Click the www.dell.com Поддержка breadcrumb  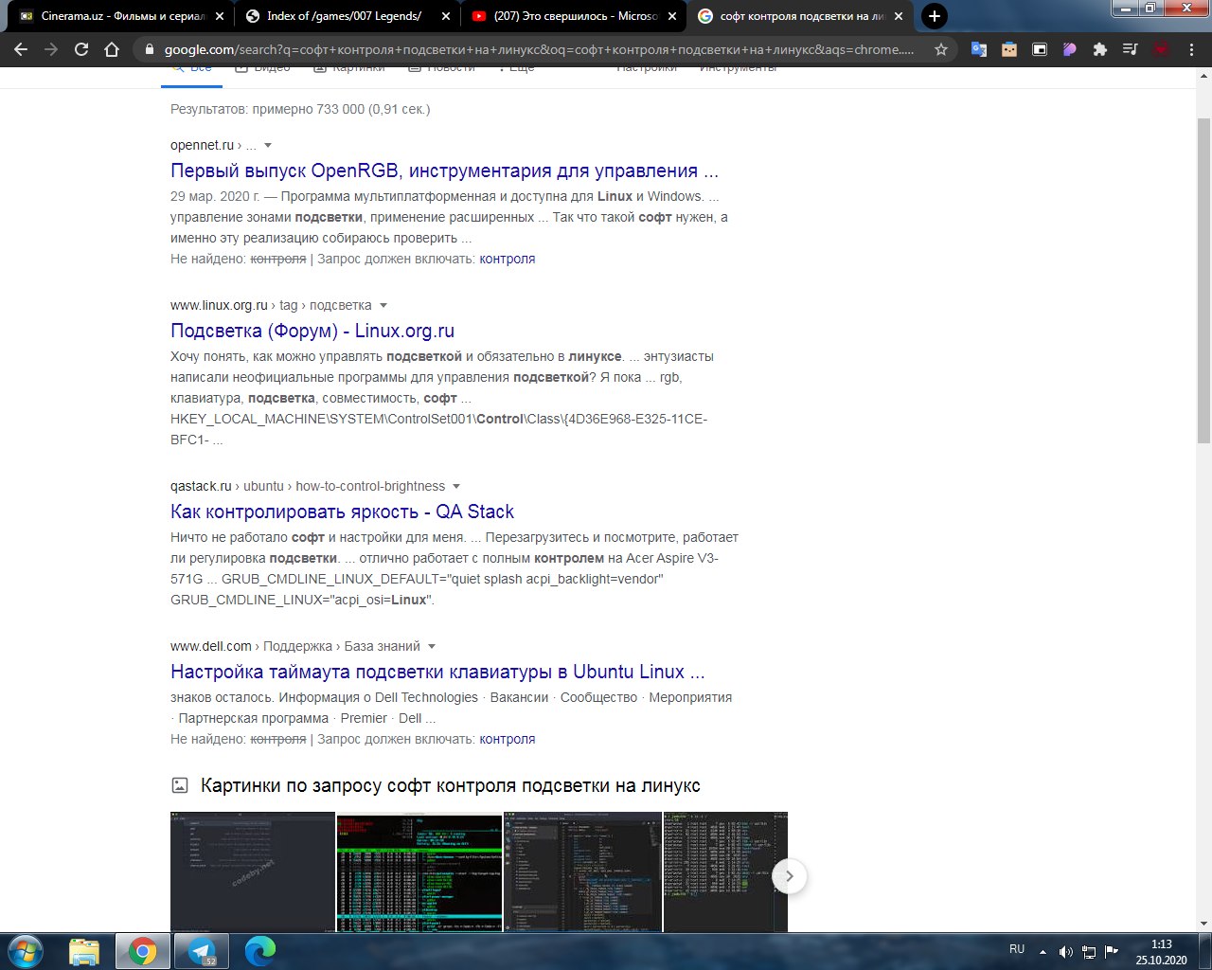[297, 646]
